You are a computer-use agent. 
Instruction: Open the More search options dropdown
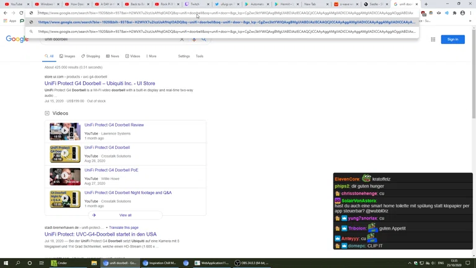pyautogui.click(x=151, y=56)
